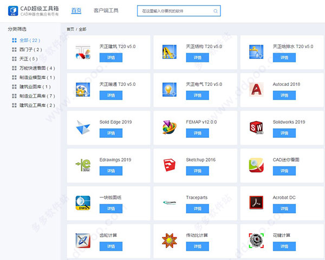Show details of FEMAP v12.0.0
This screenshot has width=325, height=260.
[197, 133]
